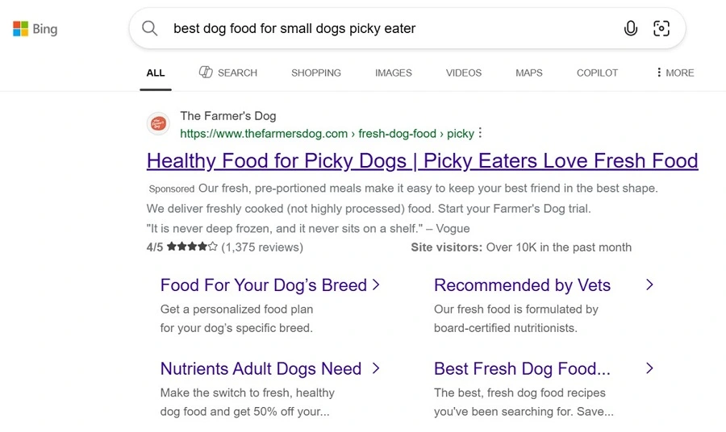Expand the More menu

(675, 73)
